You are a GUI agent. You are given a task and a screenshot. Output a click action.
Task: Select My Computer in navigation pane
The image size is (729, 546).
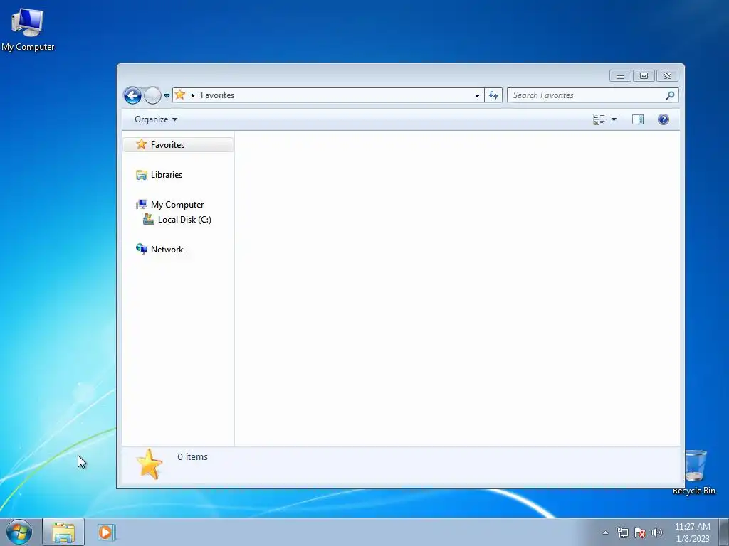coord(177,205)
